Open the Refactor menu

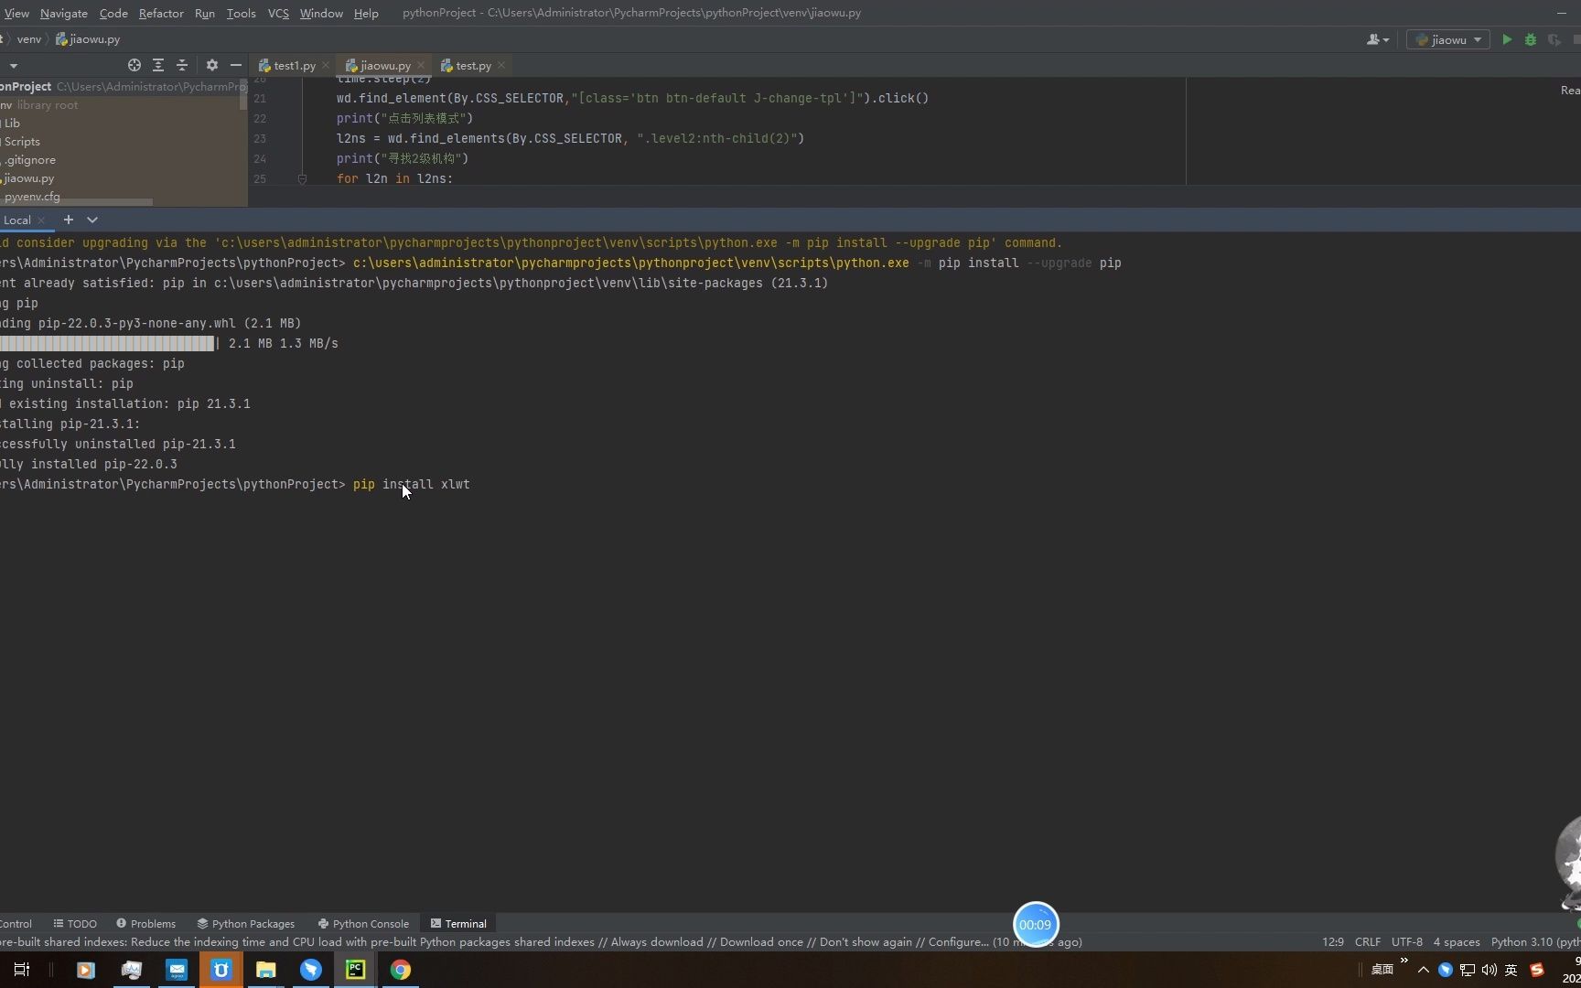[x=161, y=13]
